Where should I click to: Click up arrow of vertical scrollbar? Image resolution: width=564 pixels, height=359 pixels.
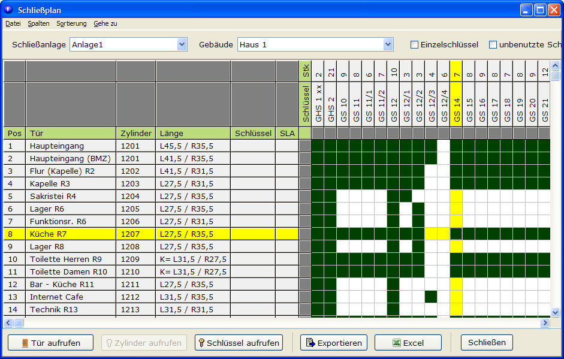[555, 67]
